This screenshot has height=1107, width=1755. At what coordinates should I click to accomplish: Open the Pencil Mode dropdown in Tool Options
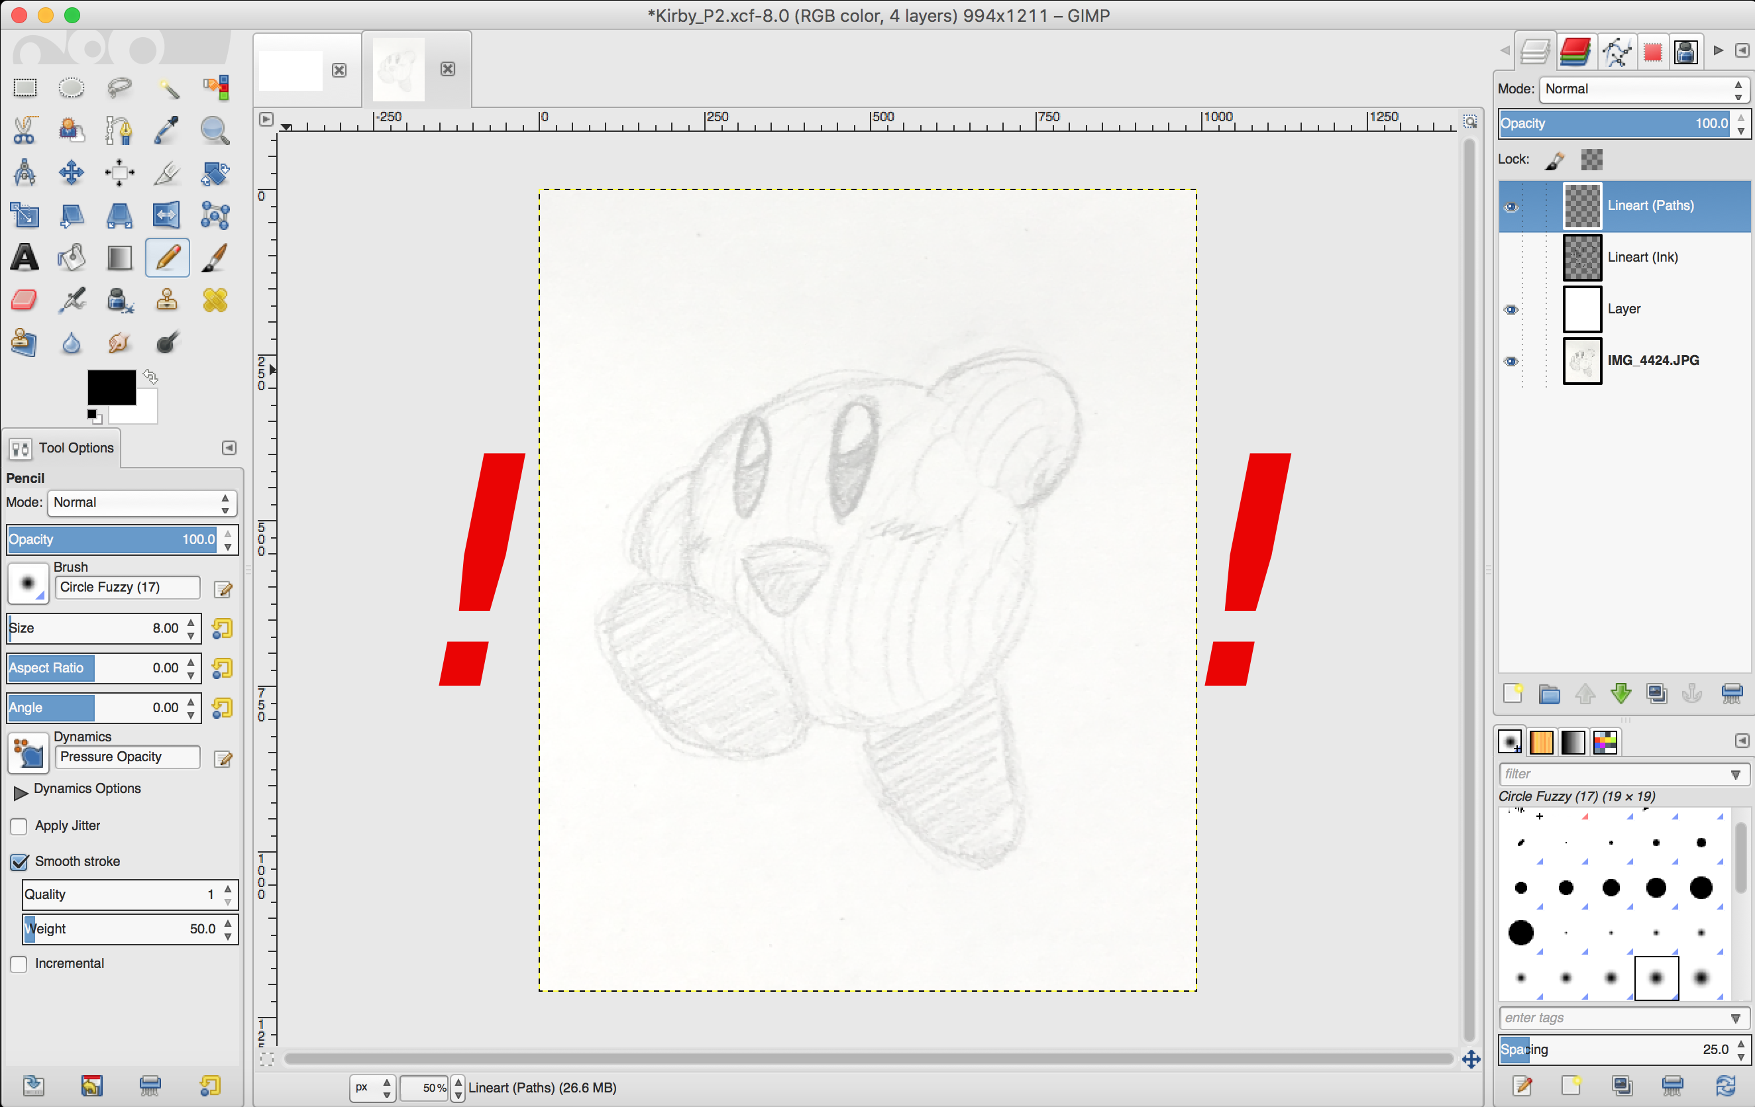click(142, 503)
